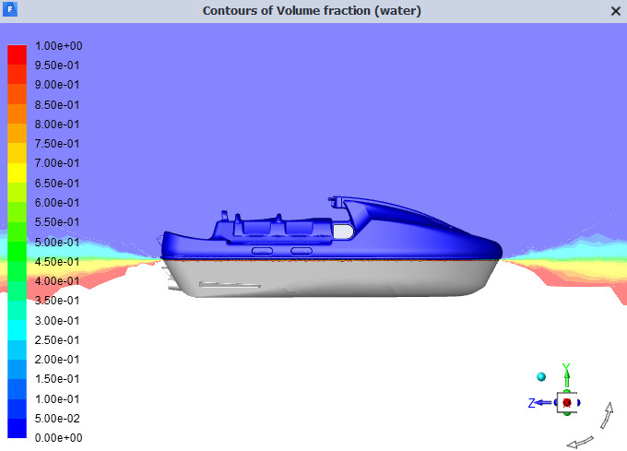Screen dimensions: 627x451
Task: Click the cyan isometric view sphere
Action: tap(541, 376)
